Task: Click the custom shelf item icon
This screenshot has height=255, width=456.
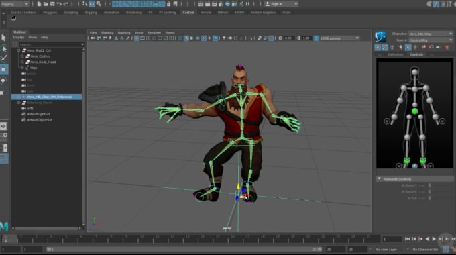Action: pos(13,18)
